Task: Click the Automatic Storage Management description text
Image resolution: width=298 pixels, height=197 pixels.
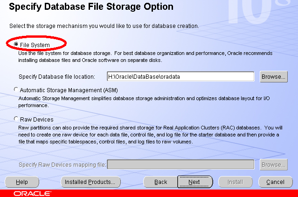Action: pos(144,102)
